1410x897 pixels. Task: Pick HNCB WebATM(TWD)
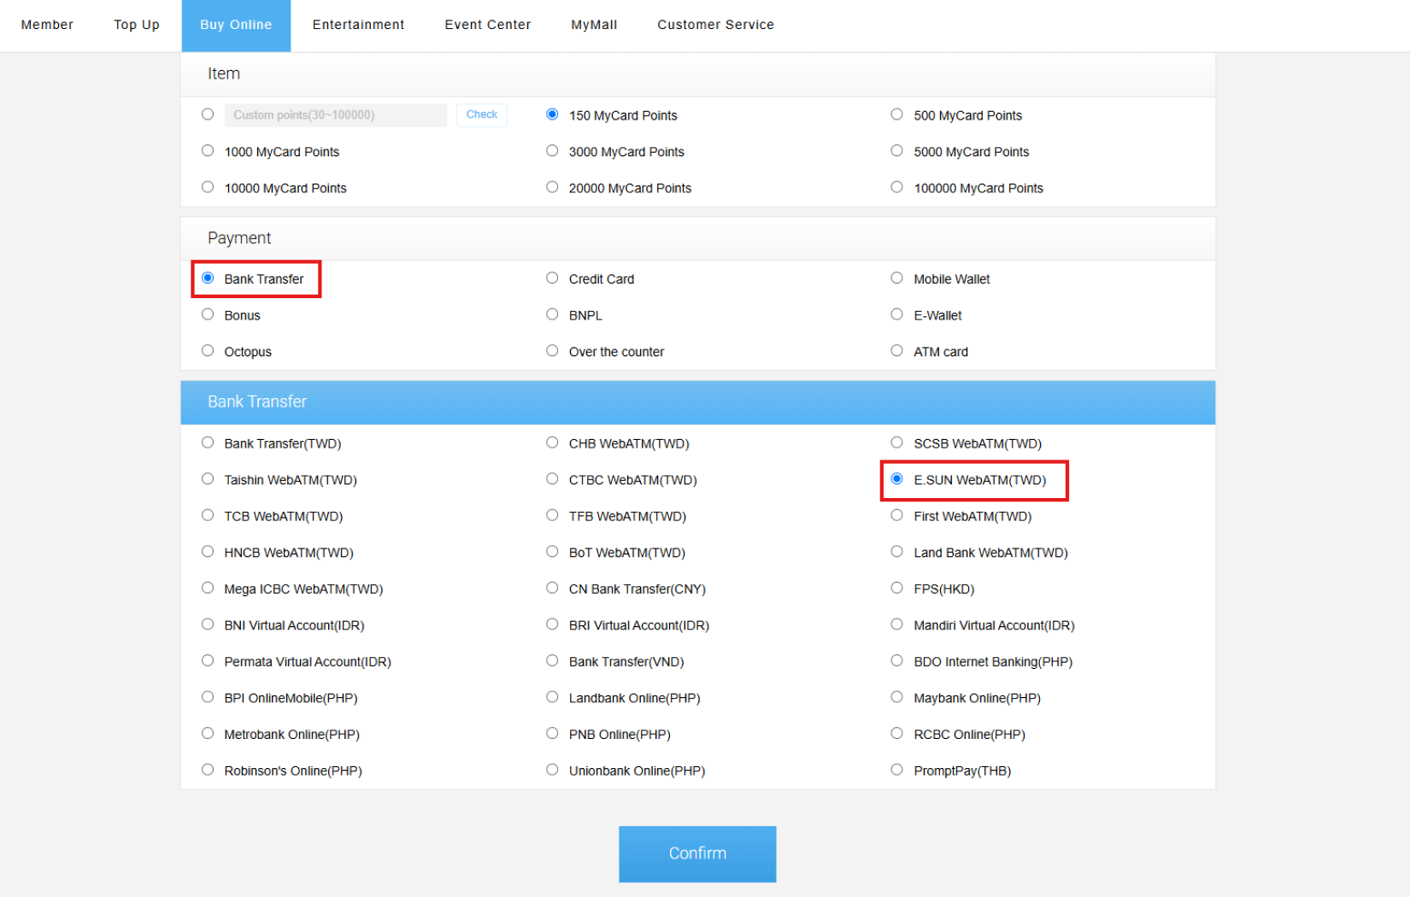(208, 552)
